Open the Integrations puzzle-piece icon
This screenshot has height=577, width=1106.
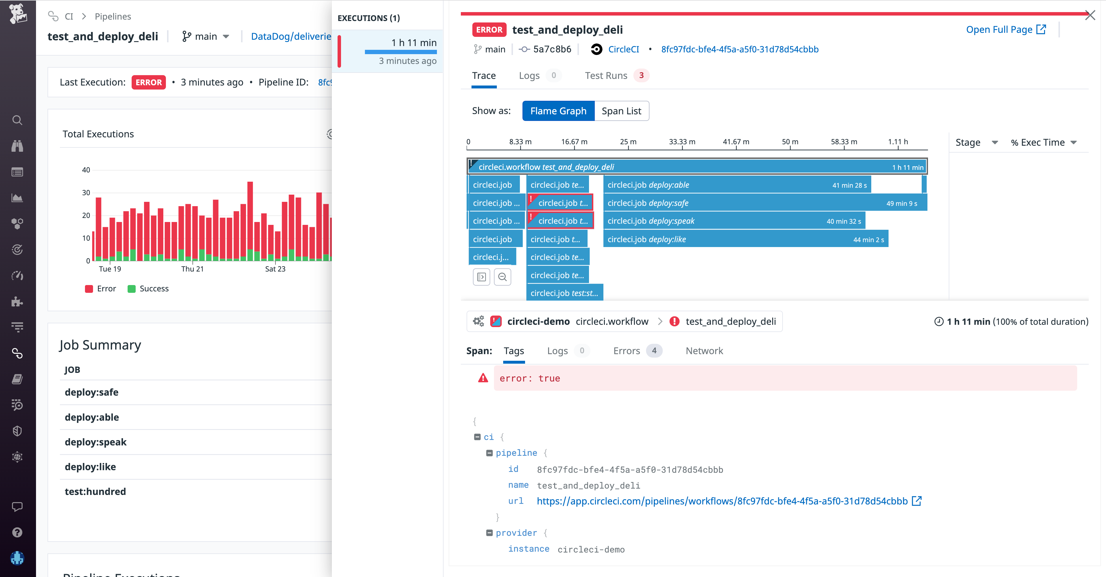[x=17, y=302]
